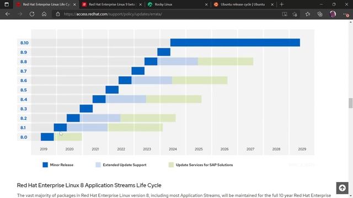Click the 8.5 row label
Image resolution: width=353 pixels, height=198 pixels.
[24, 90]
